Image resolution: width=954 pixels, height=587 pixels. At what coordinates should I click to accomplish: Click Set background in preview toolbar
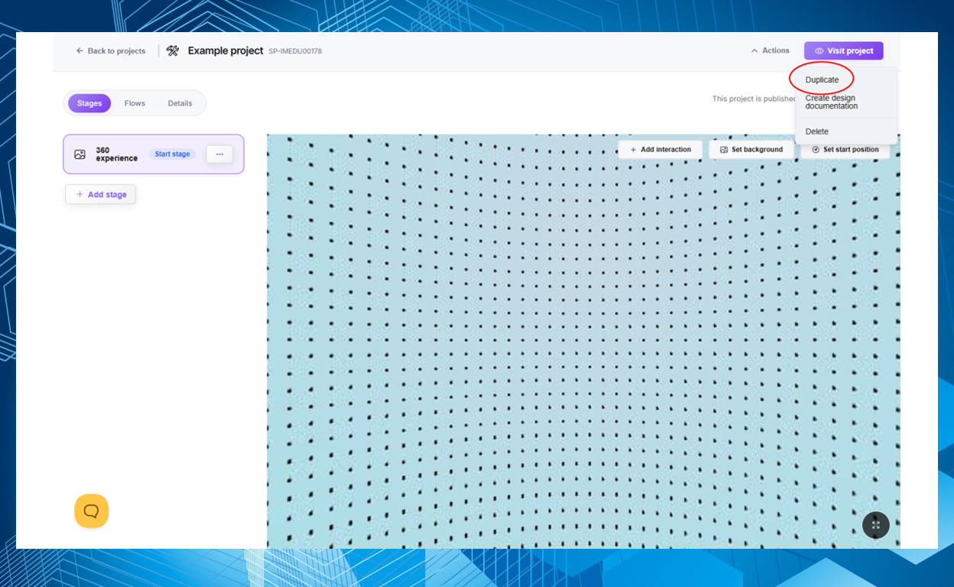[751, 150]
